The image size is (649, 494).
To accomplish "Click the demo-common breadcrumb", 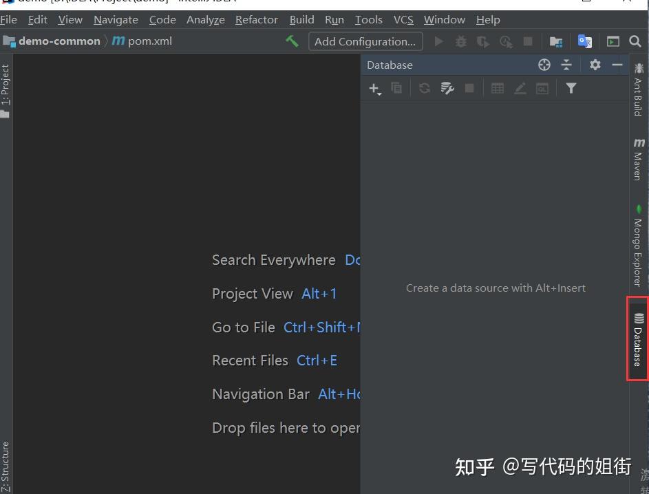I will [52, 41].
